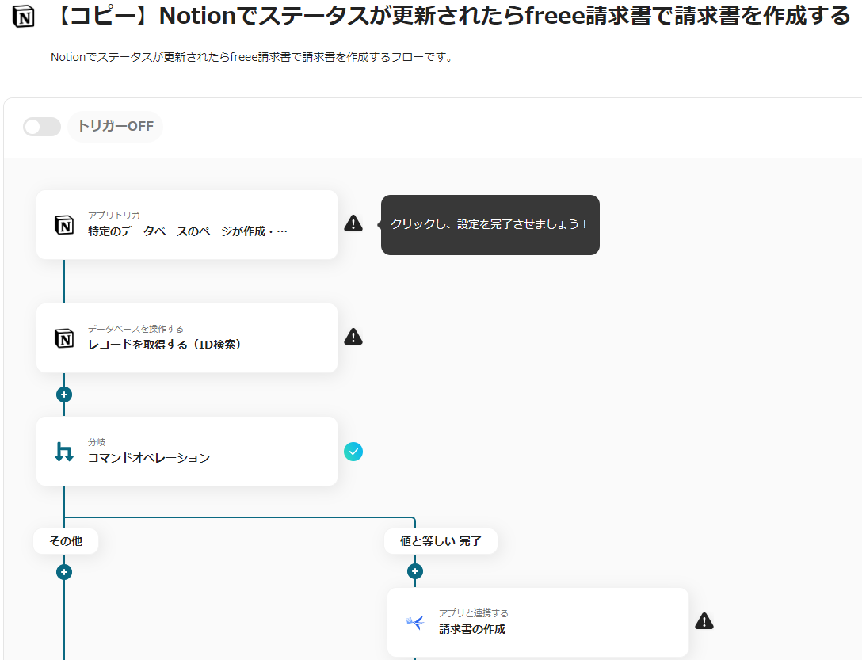Click the warning icon beside レコードを取得する card
The width and height of the screenshot is (862, 660).
353,337
